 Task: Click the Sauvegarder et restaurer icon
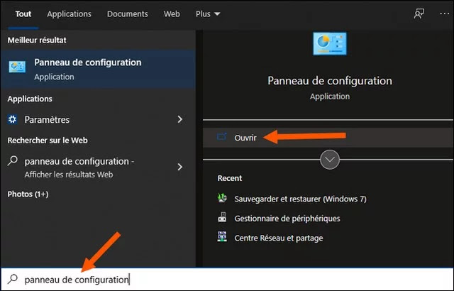222,198
